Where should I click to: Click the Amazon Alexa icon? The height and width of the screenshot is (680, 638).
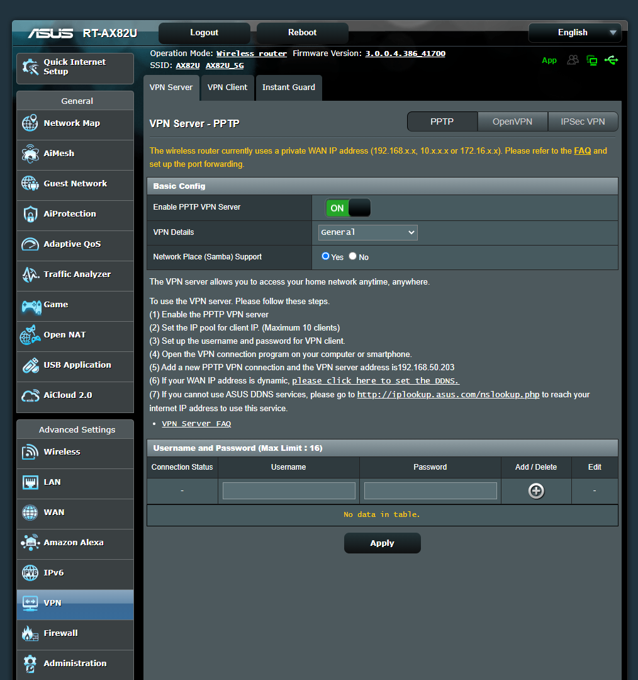point(30,543)
